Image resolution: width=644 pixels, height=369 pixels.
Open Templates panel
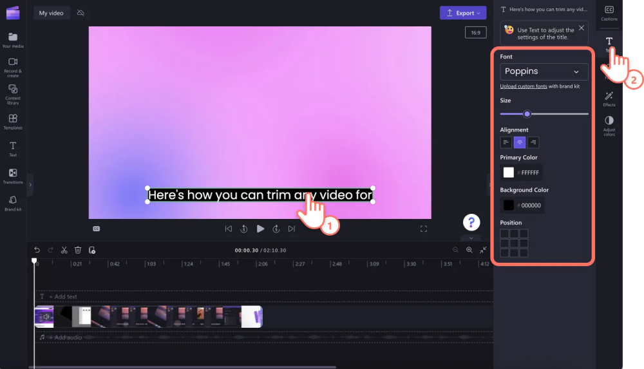pyautogui.click(x=13, y=122)
